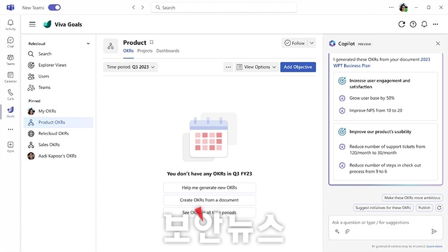Viewport: 448px width, 252px height.
Task: Click Suggest initiatives for these OKRs
Action: pyautogui.click(x=383, y=208)
